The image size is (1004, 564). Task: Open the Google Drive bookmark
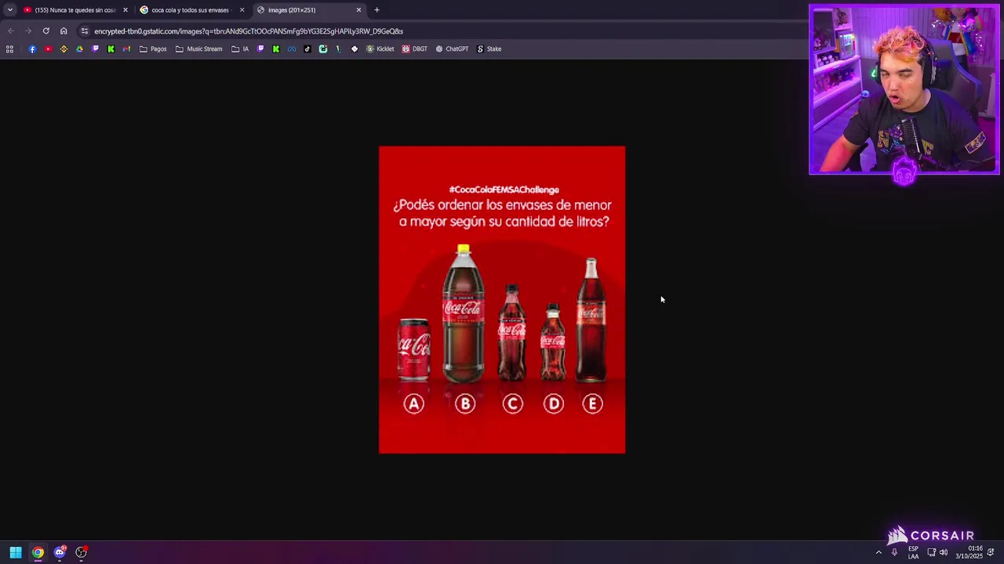click(79, 49)
